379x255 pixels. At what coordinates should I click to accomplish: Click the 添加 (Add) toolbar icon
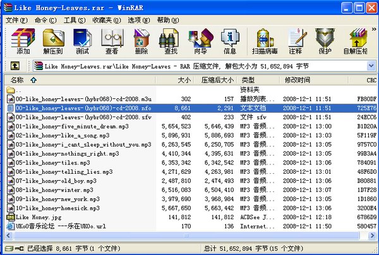(23, 41)
